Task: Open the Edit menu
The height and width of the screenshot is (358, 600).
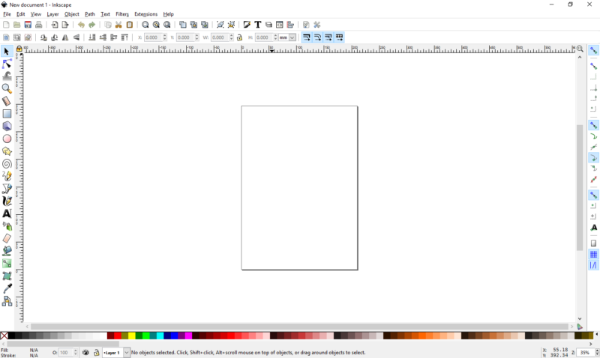Action: (21, 14)
